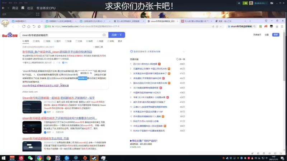Image resolution: width=287 pixels, height=161 pixels.
Task: Click the red game controller extension icon
Action: (266, 26)
